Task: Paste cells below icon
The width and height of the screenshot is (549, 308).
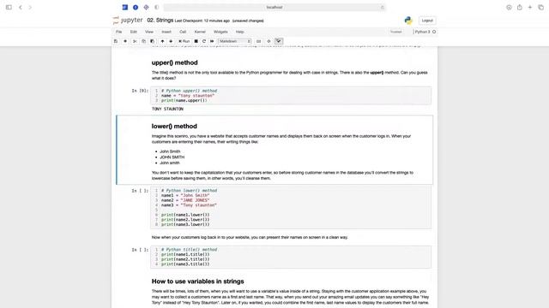Action: (x=152, y=41)
